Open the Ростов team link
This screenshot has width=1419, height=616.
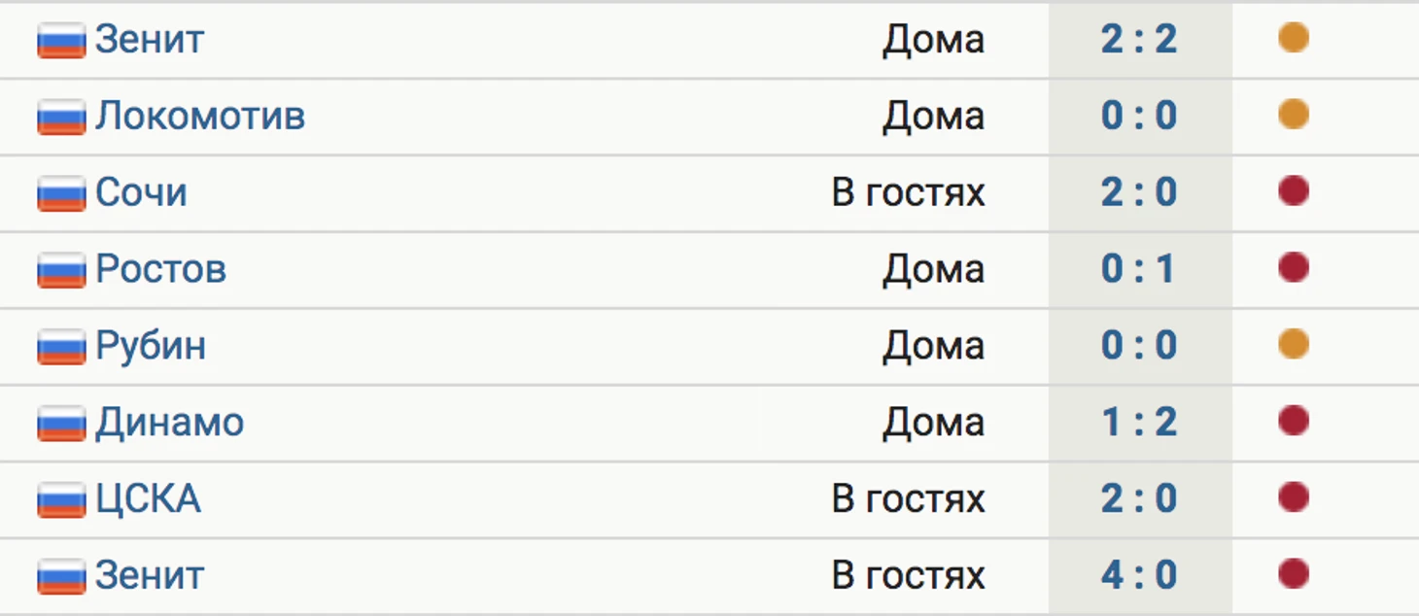click(161, 269)
